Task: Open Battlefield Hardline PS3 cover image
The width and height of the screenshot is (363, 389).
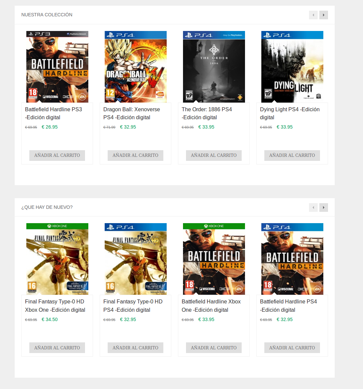Action: point(57,67)
